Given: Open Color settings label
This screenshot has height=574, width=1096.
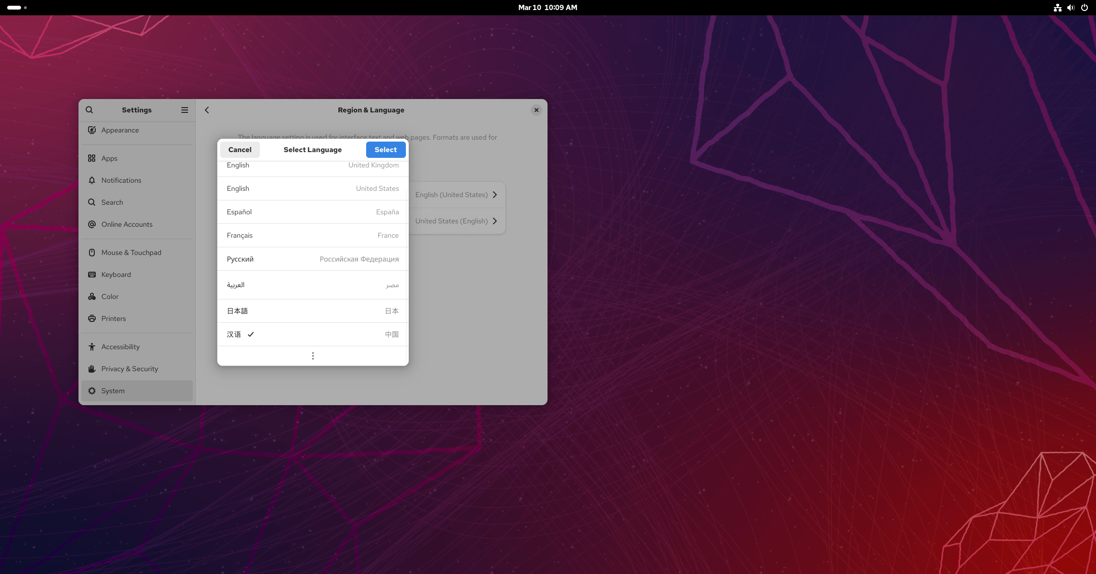Looking at the screenshot, I should pos(110,297).
